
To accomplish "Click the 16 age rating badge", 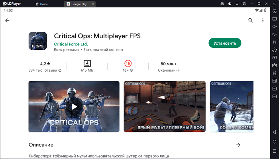I will coord(128,63).
